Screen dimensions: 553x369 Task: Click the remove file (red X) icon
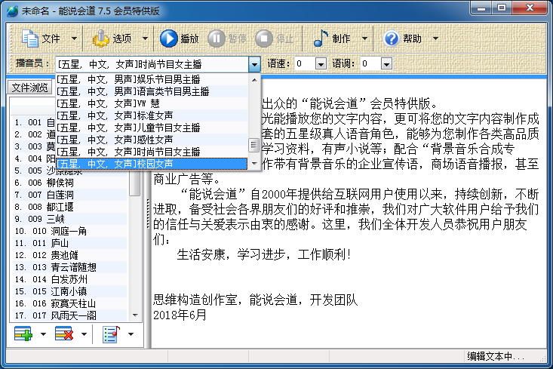(64, 334)
